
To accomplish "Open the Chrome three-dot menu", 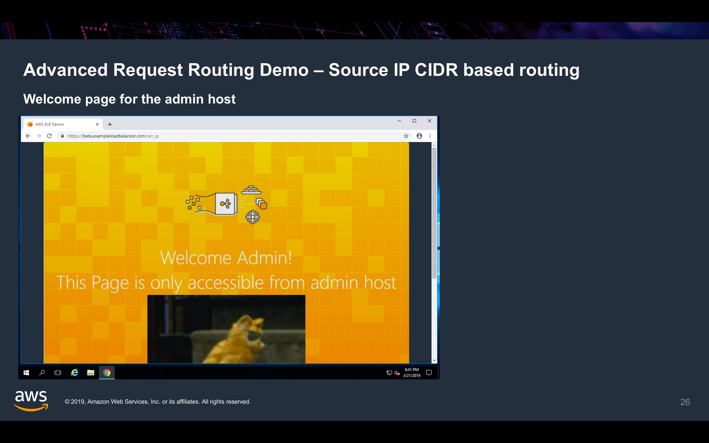I will point(430,136).
